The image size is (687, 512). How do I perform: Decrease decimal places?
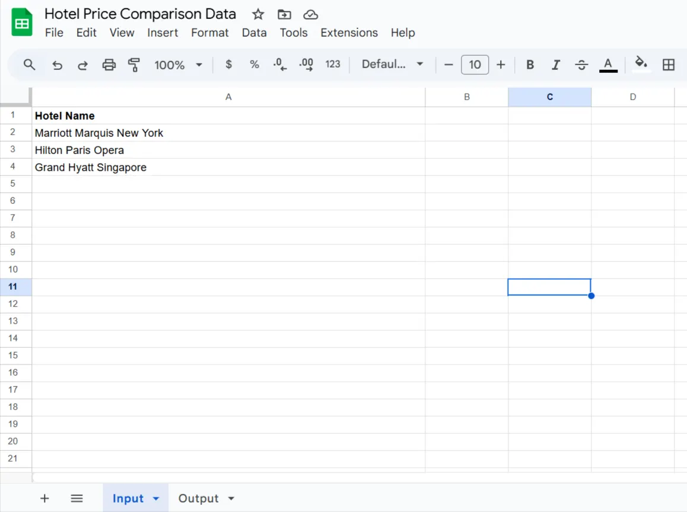tap(280, 65)
